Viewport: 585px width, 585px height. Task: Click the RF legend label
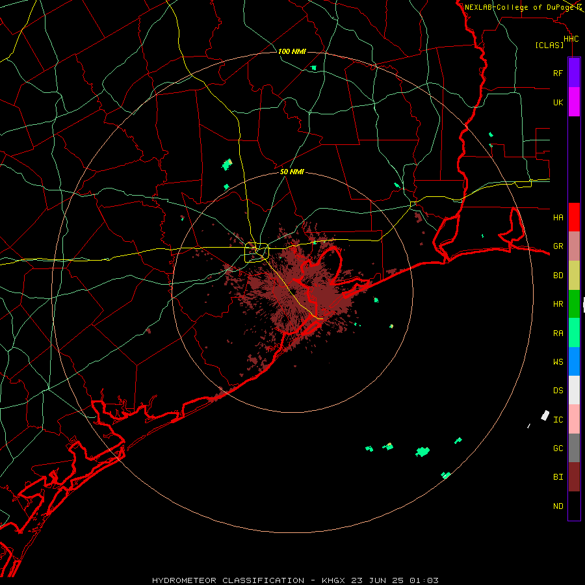pos(558,73)
